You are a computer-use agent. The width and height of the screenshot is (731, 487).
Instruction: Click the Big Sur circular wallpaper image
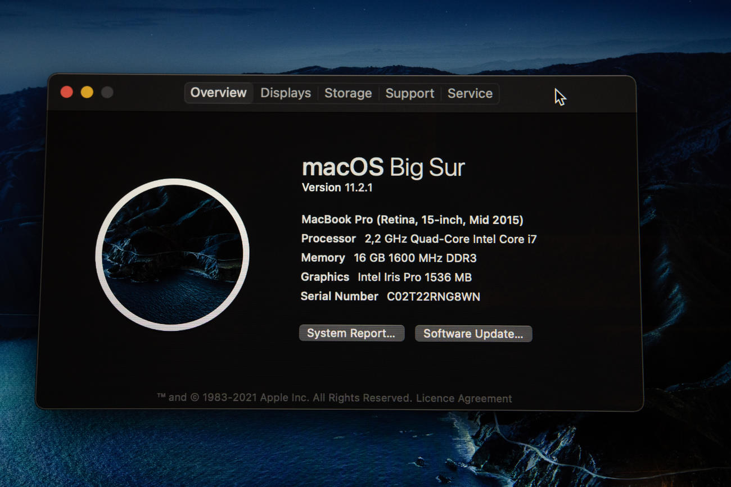point(173,254)
